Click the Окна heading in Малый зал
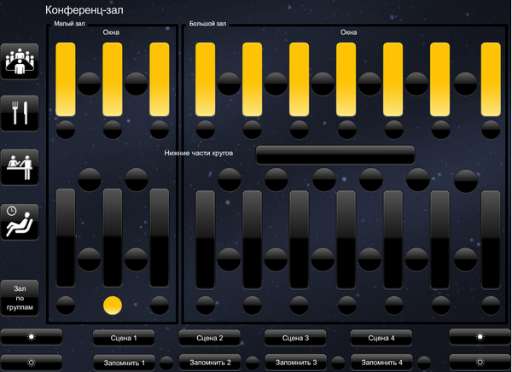Image resolution: width=512 pixels, height=372 pixels. (111, 32)
